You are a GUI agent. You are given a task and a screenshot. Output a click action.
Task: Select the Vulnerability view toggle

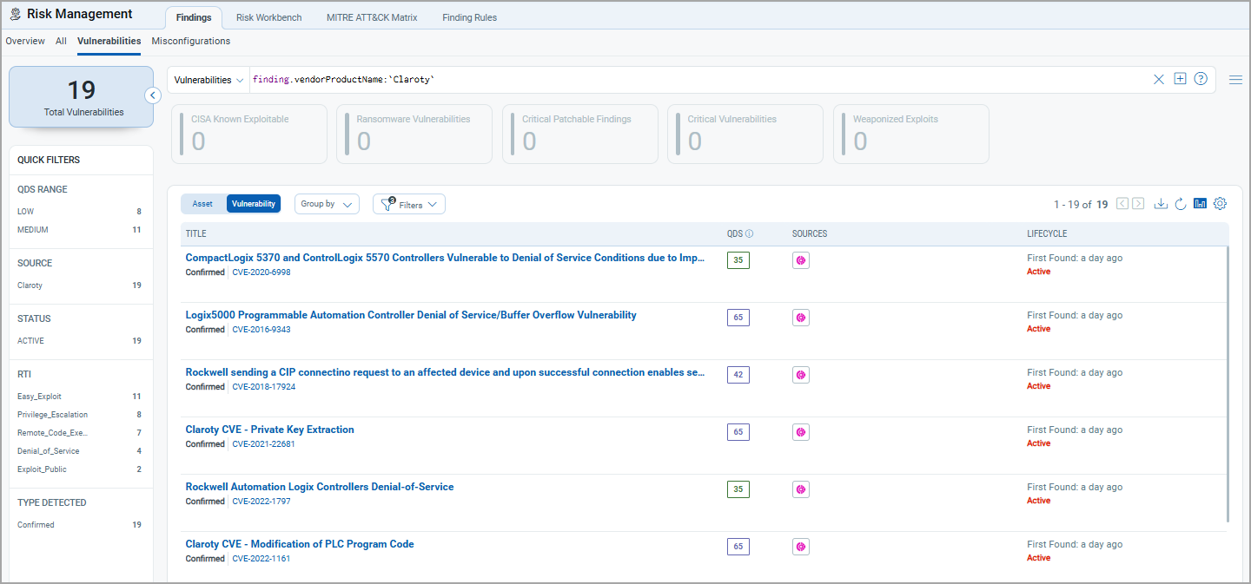254,204
